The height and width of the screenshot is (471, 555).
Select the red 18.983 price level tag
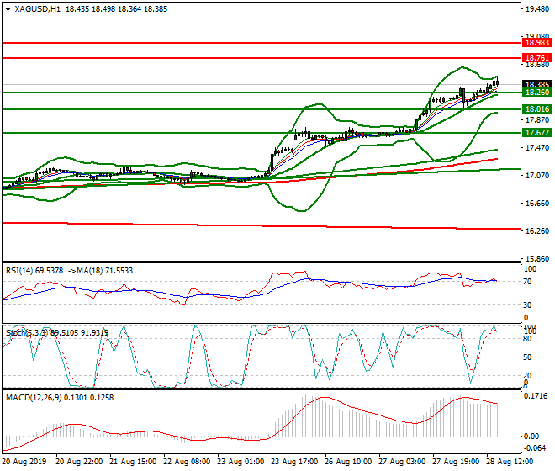click(x=536, y=42)
